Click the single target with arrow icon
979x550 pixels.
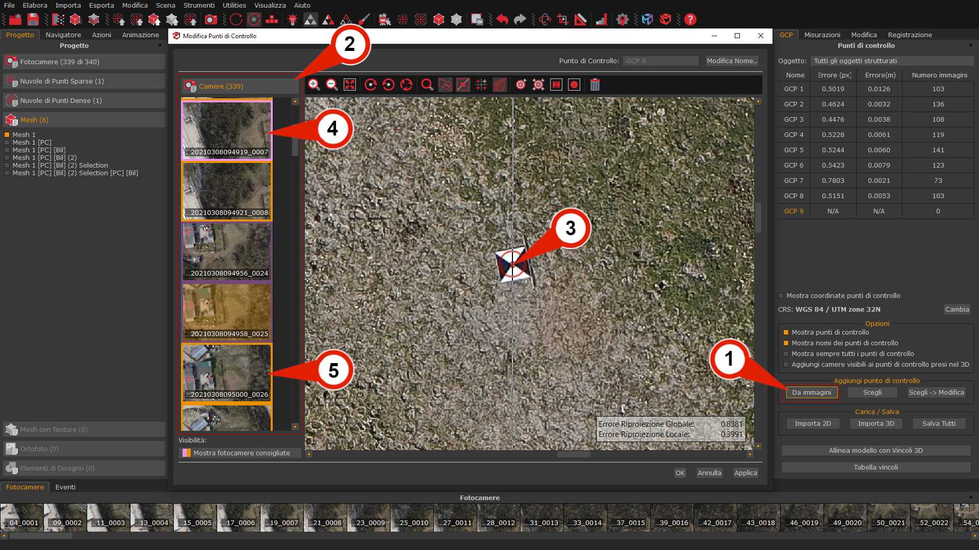521,85
